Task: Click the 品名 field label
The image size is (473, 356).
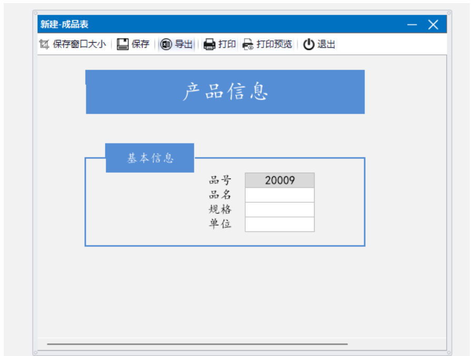Action: pyautogui.click(x=220, y=195)
